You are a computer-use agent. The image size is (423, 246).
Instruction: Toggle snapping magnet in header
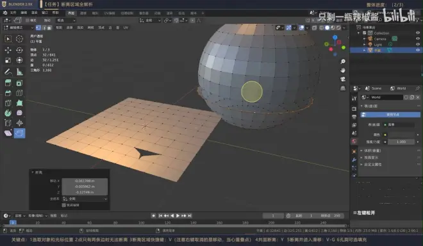pyautogui.click(x=176, y=20)
